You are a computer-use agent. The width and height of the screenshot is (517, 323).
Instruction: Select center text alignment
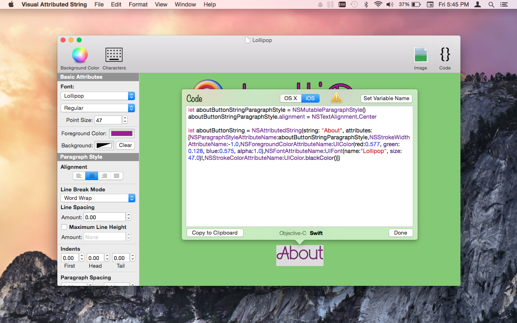92,176
